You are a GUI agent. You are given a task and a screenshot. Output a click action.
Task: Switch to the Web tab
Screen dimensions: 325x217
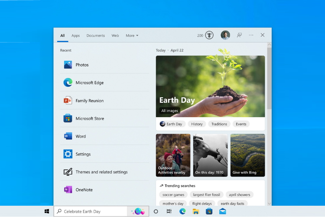point(115,36)
